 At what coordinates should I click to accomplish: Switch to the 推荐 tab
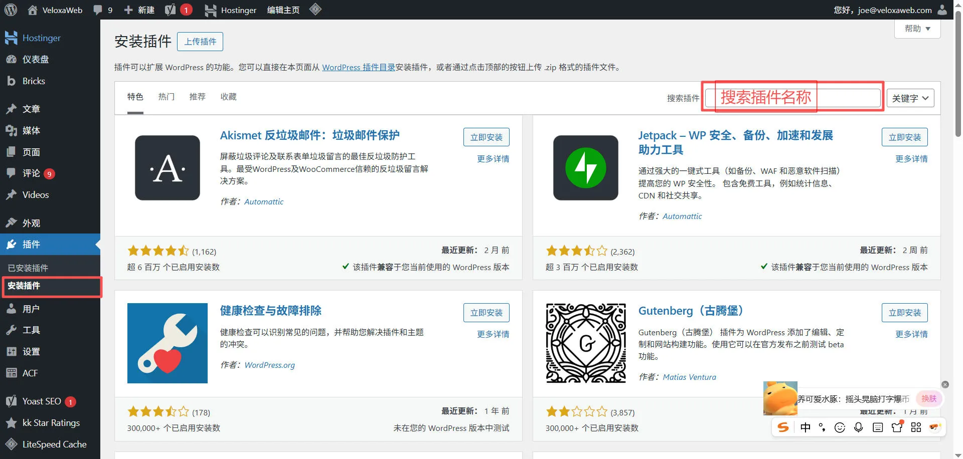tap(197, 97)
